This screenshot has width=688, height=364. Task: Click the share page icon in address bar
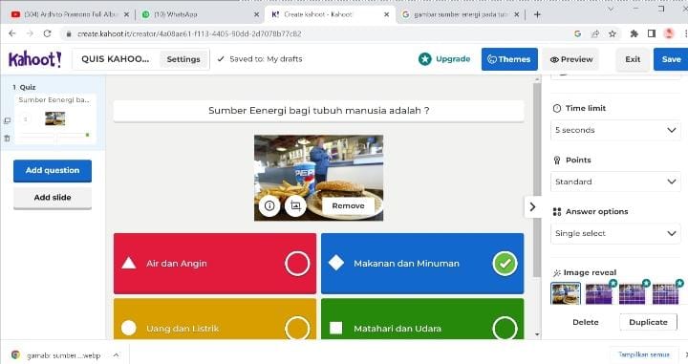tap(595, 33)
